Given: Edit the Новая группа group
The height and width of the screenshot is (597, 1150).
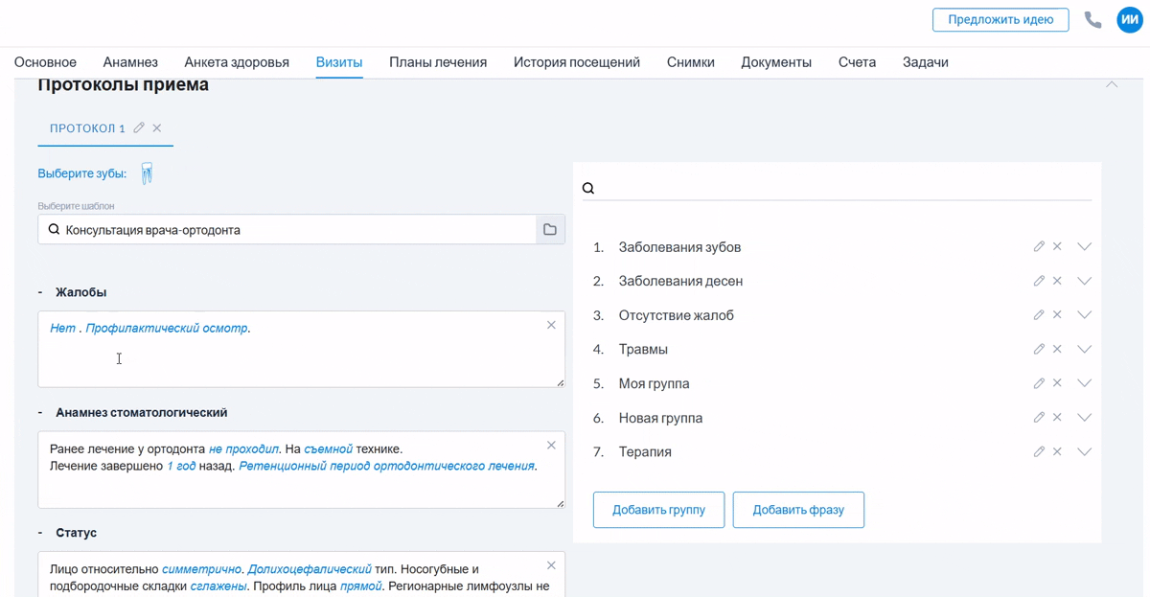Looking at the screenshot, I should click(1039, 417).
